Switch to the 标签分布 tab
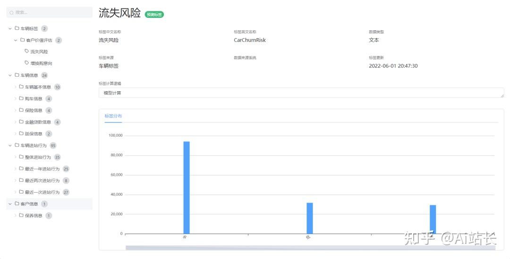 coord(113,116)
